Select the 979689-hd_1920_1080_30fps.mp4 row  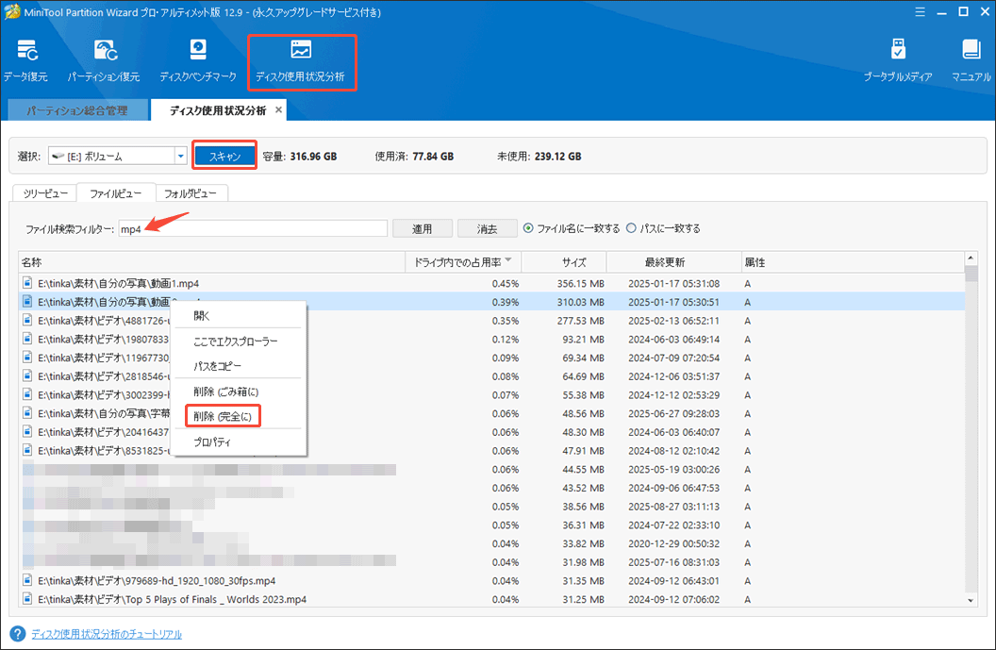491,580
